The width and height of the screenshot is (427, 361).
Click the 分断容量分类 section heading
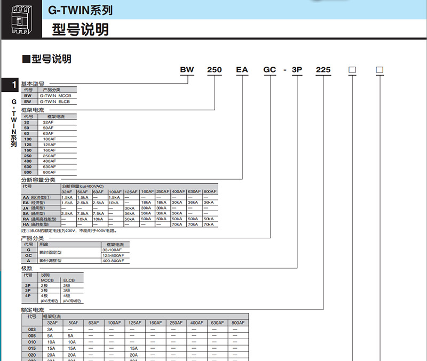click(x=38, y=180)
